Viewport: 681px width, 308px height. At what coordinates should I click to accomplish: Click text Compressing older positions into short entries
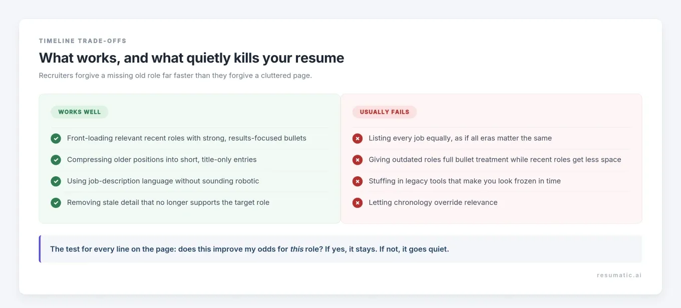tap(162, 160)
